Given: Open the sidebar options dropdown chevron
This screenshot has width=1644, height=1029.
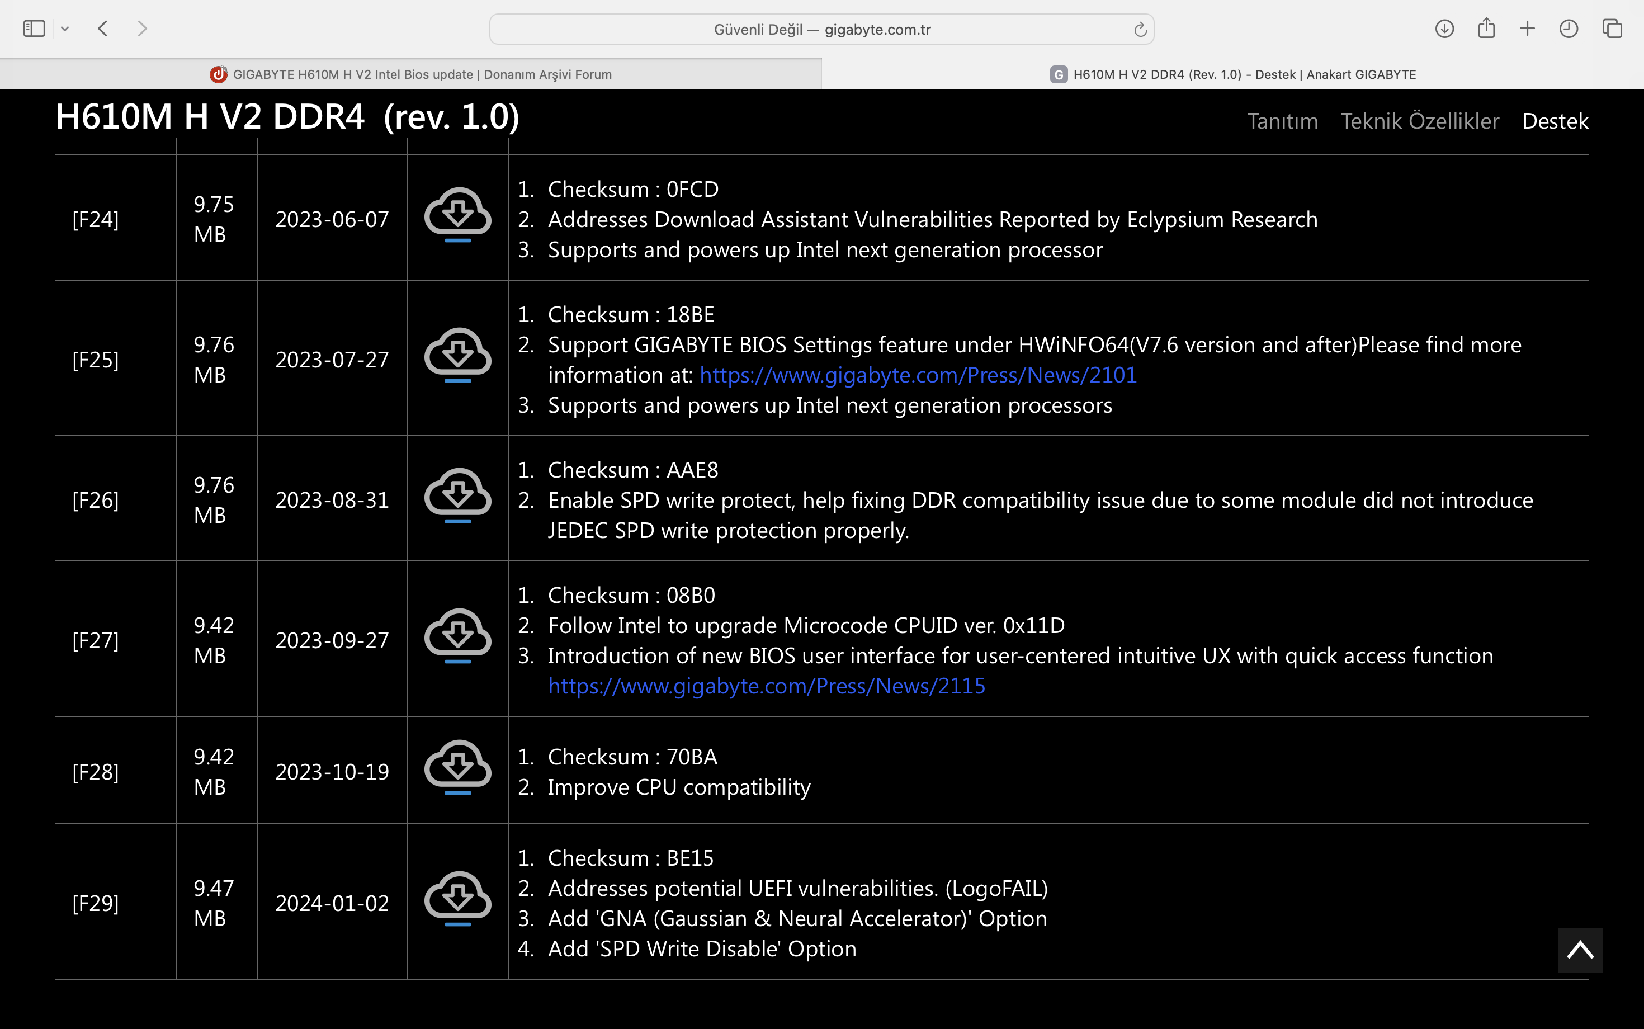Looking at the screenshot, I should (65, 29).
